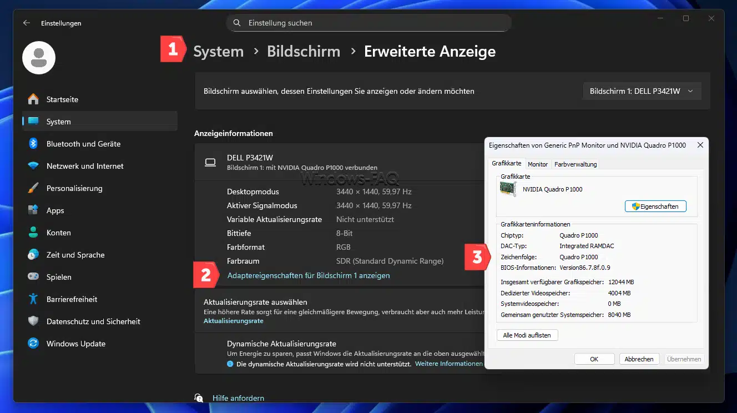This screenshot has height=413, width=737.
Task: Switch to the Monitor tab
Action: pos(537,164)
